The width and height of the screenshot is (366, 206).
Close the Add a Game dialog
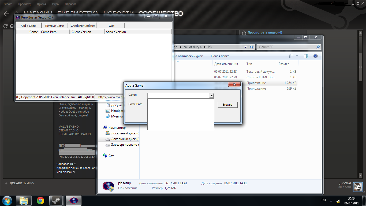click(x=234, y=84)
